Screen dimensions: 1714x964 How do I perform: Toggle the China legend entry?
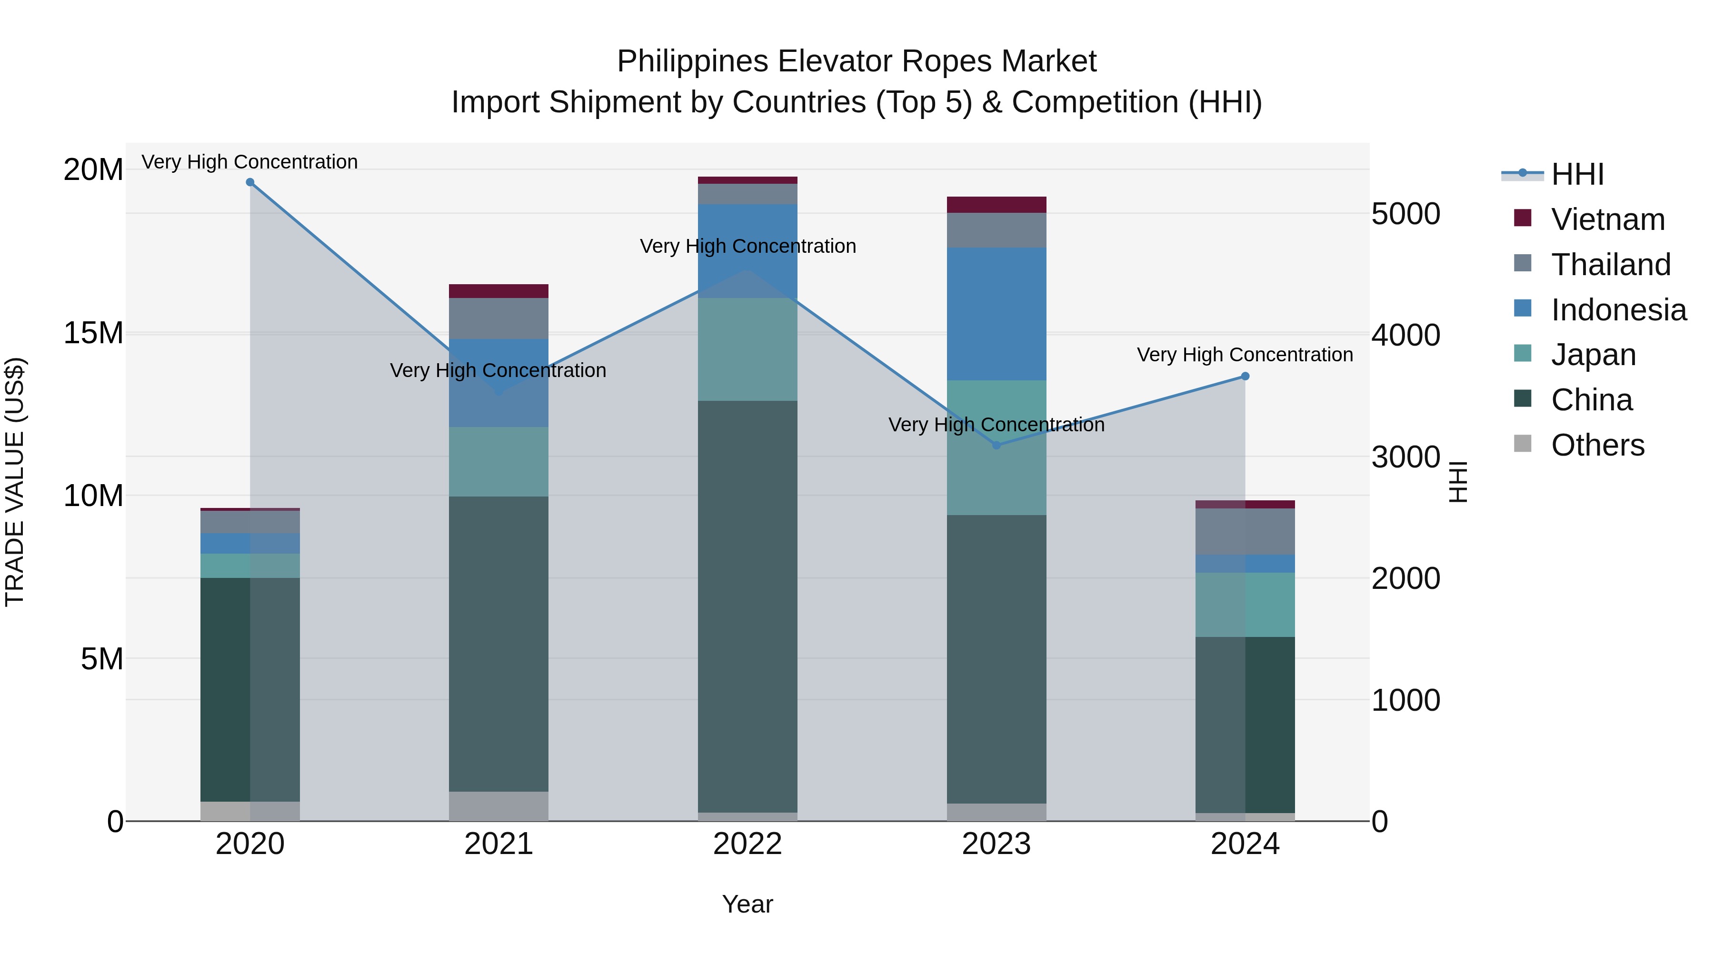pos(1573,400)
